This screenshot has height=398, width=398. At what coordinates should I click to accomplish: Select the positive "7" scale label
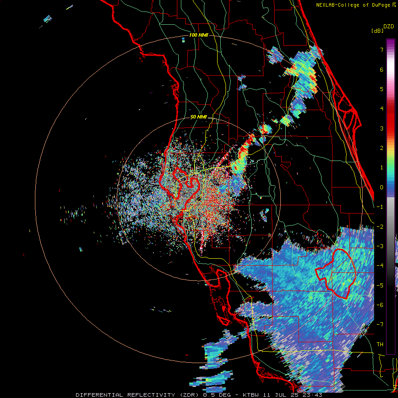tap(382, 50)
